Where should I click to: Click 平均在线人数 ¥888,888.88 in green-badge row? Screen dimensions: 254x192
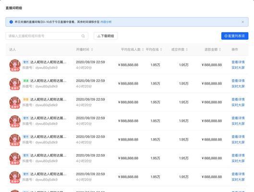pos(128,84)
